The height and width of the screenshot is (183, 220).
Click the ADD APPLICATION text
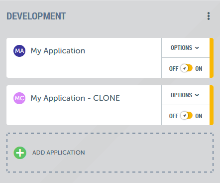tap(59, 153)
